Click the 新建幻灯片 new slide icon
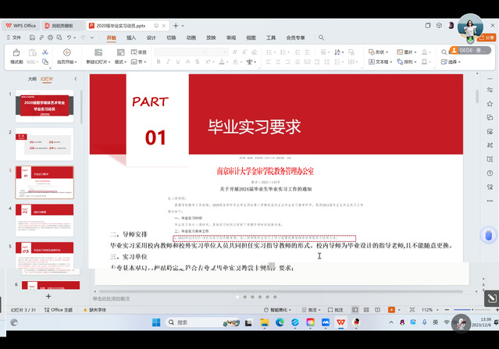 [100, 54]
